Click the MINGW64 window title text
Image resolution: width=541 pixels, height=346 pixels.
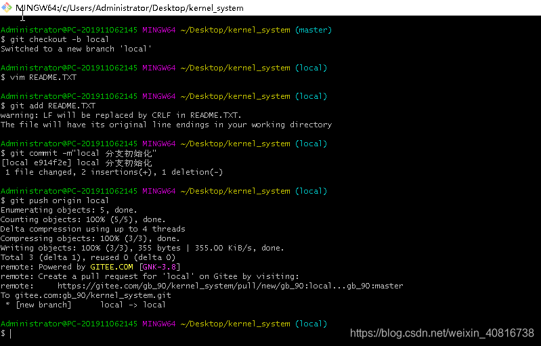point(129,8)
